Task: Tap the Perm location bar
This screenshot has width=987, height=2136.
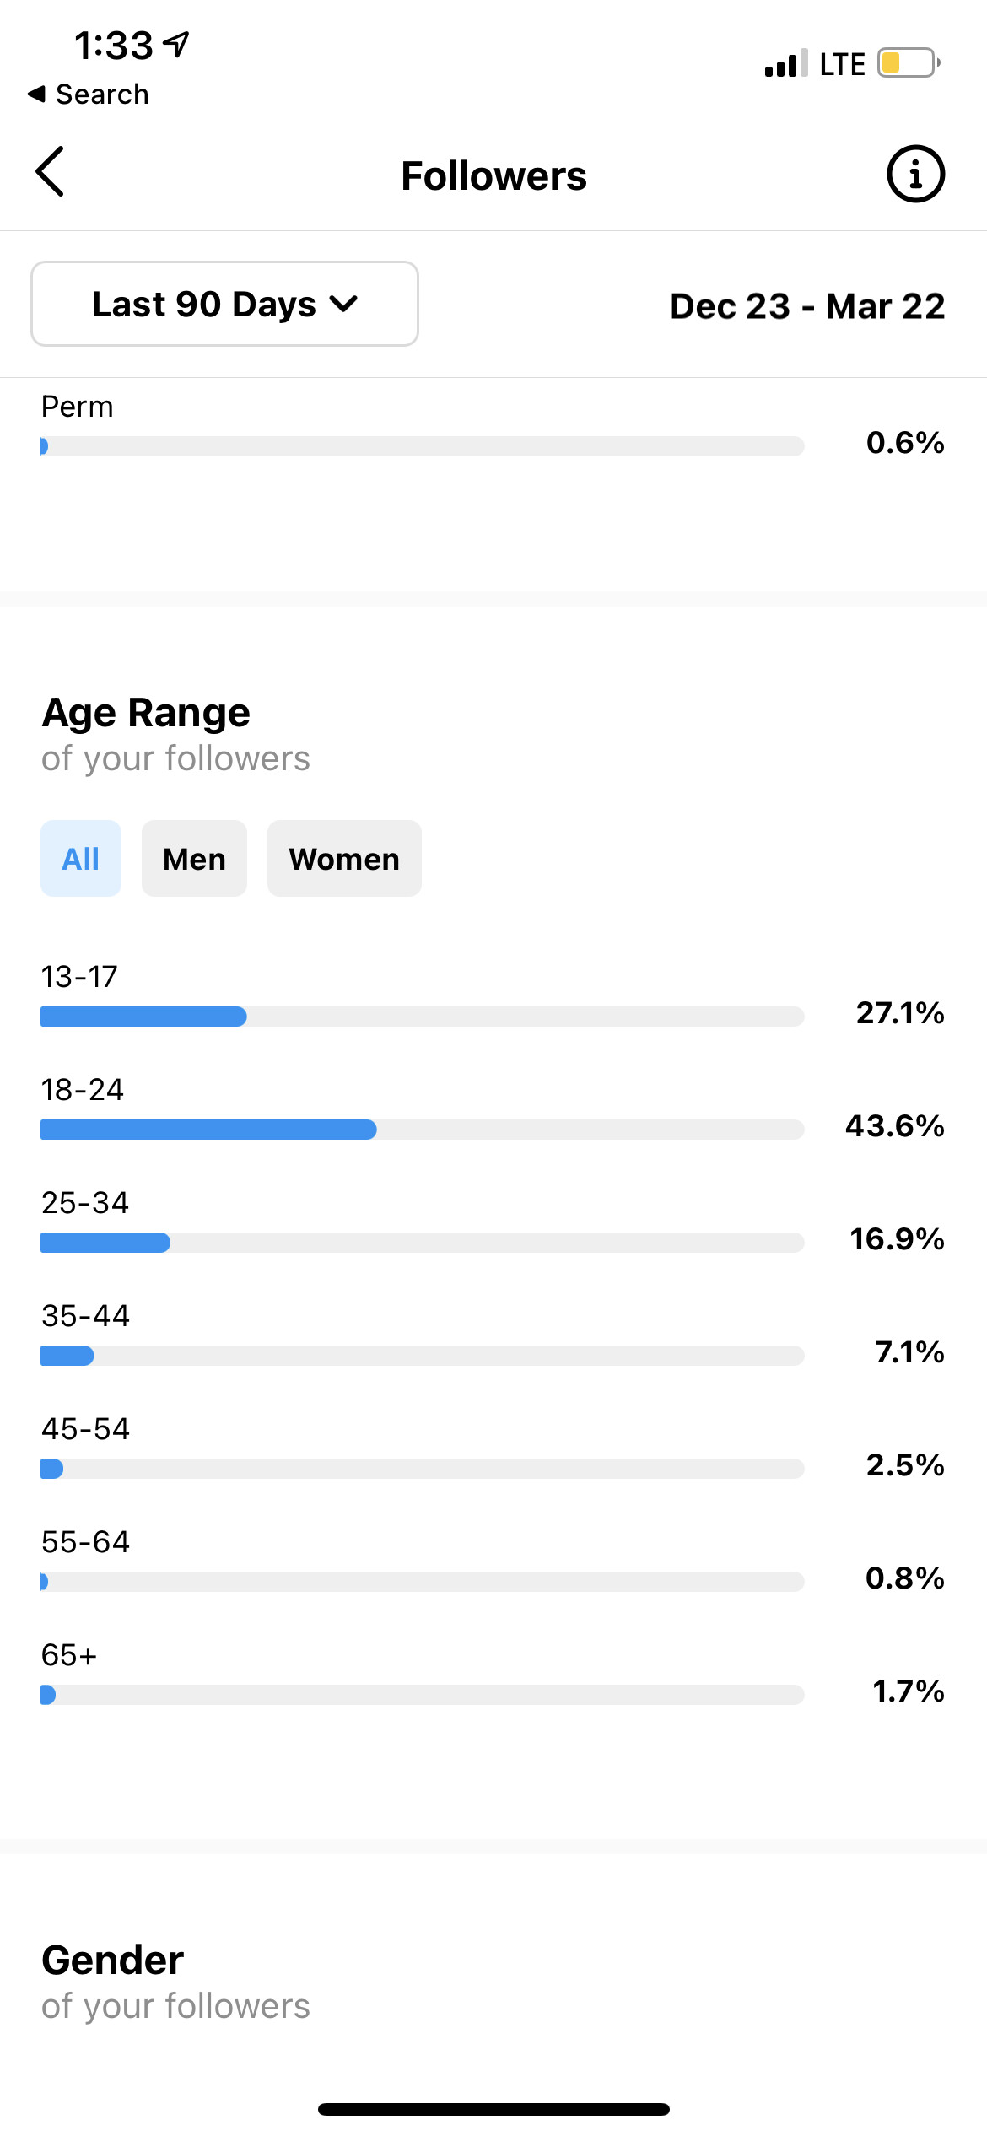Action: point(422,446)
